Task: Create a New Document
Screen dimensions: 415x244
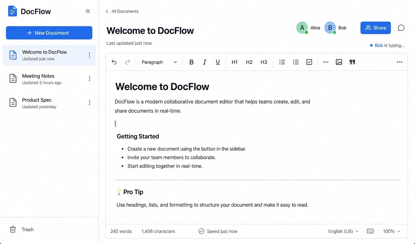Action: [x=49, y=33]
